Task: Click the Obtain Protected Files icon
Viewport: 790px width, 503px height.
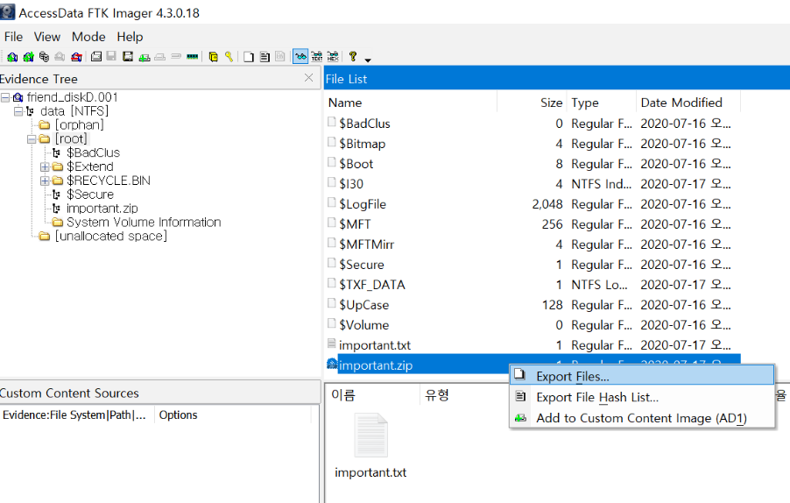Action: (x=213, y=57)
